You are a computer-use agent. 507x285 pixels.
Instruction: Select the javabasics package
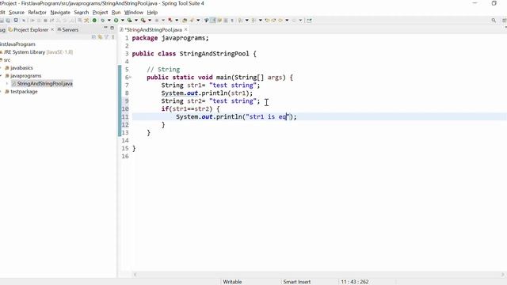pyautogui.click(x=21, y=68)
